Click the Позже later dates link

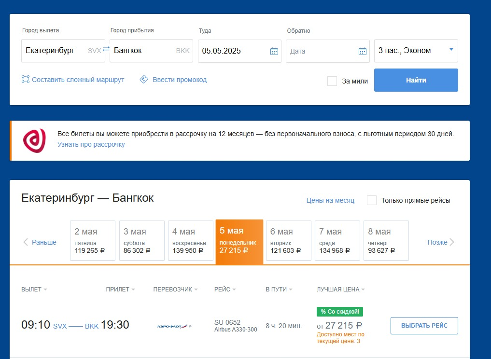click(x=437, y=242)
